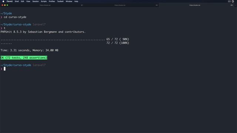The height and width of the screenshot is (133, 237).
Task: Open the Scripts menu
Action: click(44, 1)
